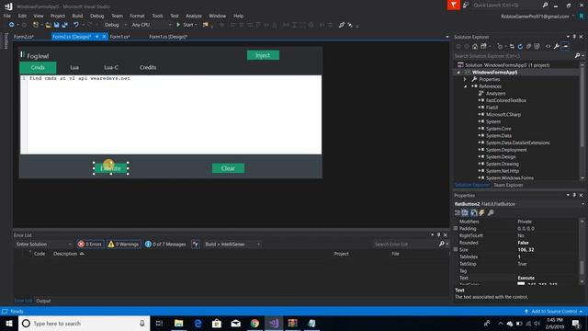Image resolution: width=588 pixels, height=331 pixels.
Task: Click the Error List clear filter icon
Action: tap(196, 245)
